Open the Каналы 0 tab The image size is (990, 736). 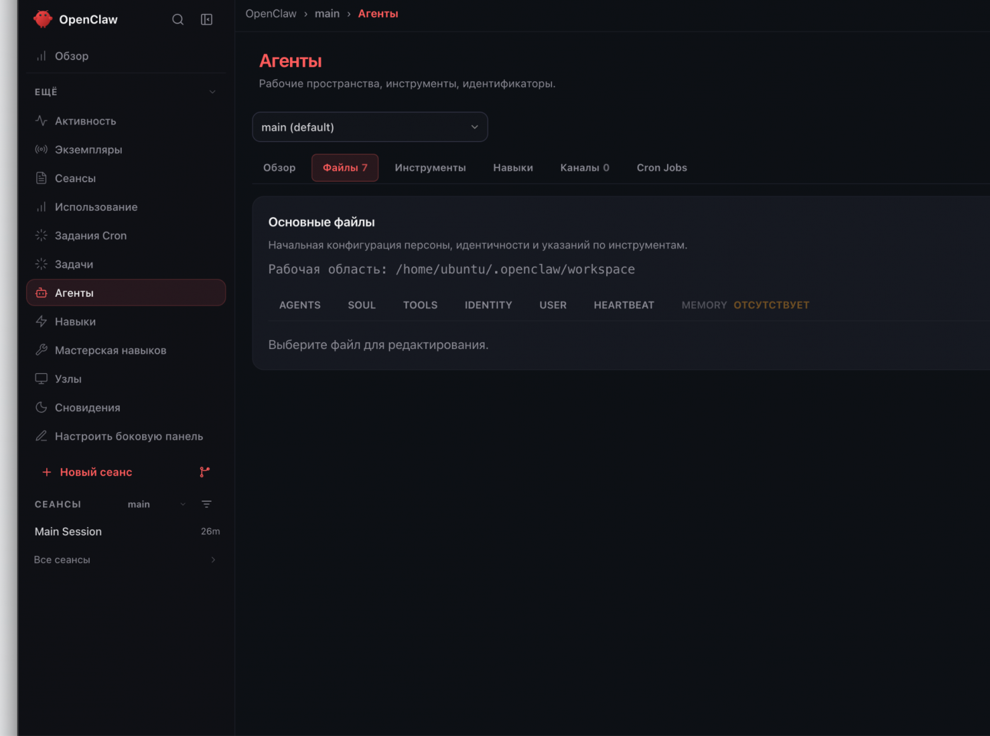tap(584, 168)
